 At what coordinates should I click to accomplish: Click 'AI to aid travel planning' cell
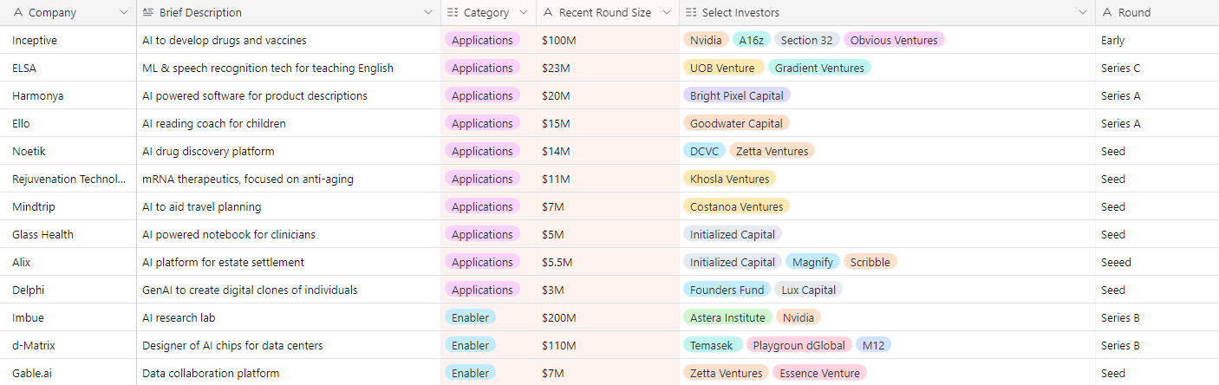[289, 206]
